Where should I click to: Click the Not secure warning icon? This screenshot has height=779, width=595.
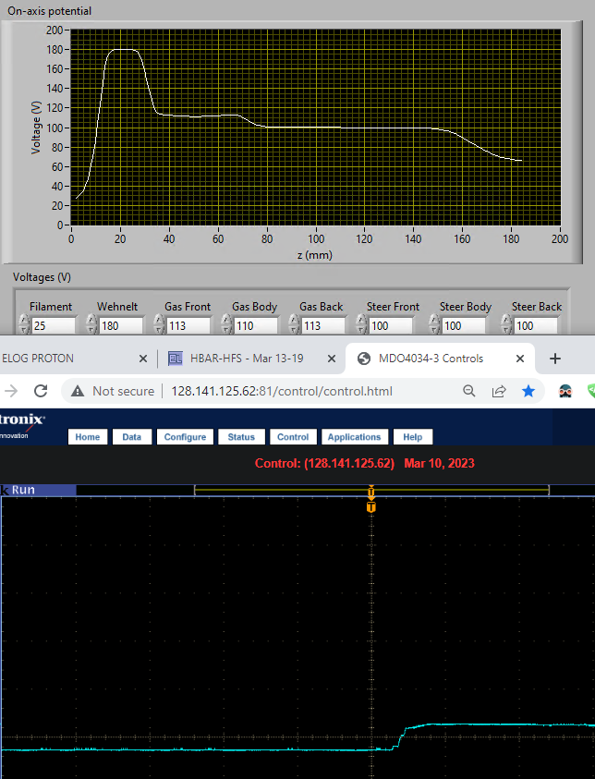(78, 391)
